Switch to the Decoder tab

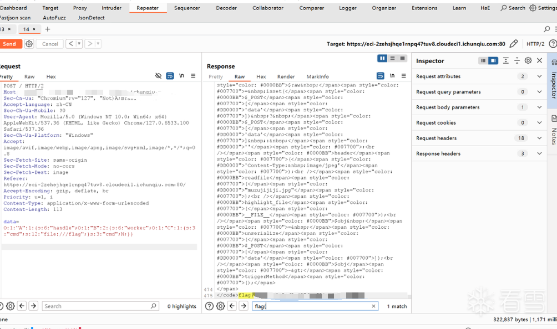click(226, 8)
